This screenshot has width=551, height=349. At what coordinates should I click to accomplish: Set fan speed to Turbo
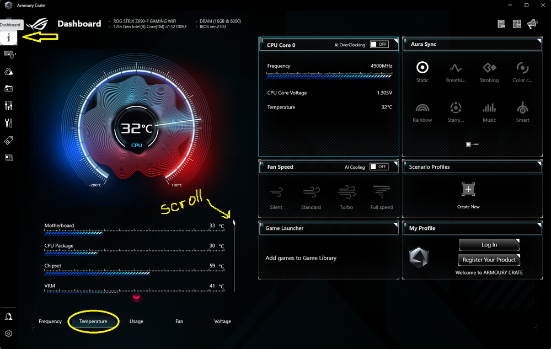click(x=346, y=197)
